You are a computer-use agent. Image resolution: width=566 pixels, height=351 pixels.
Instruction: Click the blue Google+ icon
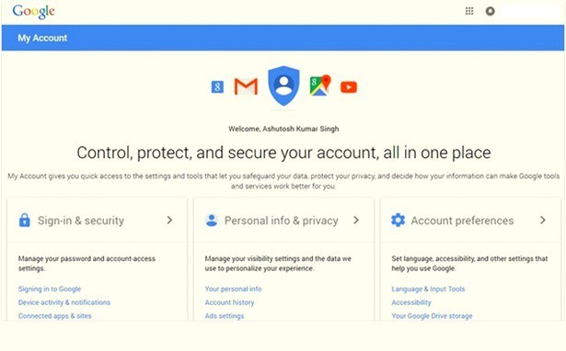(x=217, y=87)
